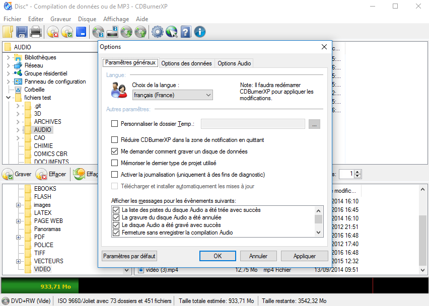Collapse the fichiers test tree node

pyautogui.click(x=8, y=98)
